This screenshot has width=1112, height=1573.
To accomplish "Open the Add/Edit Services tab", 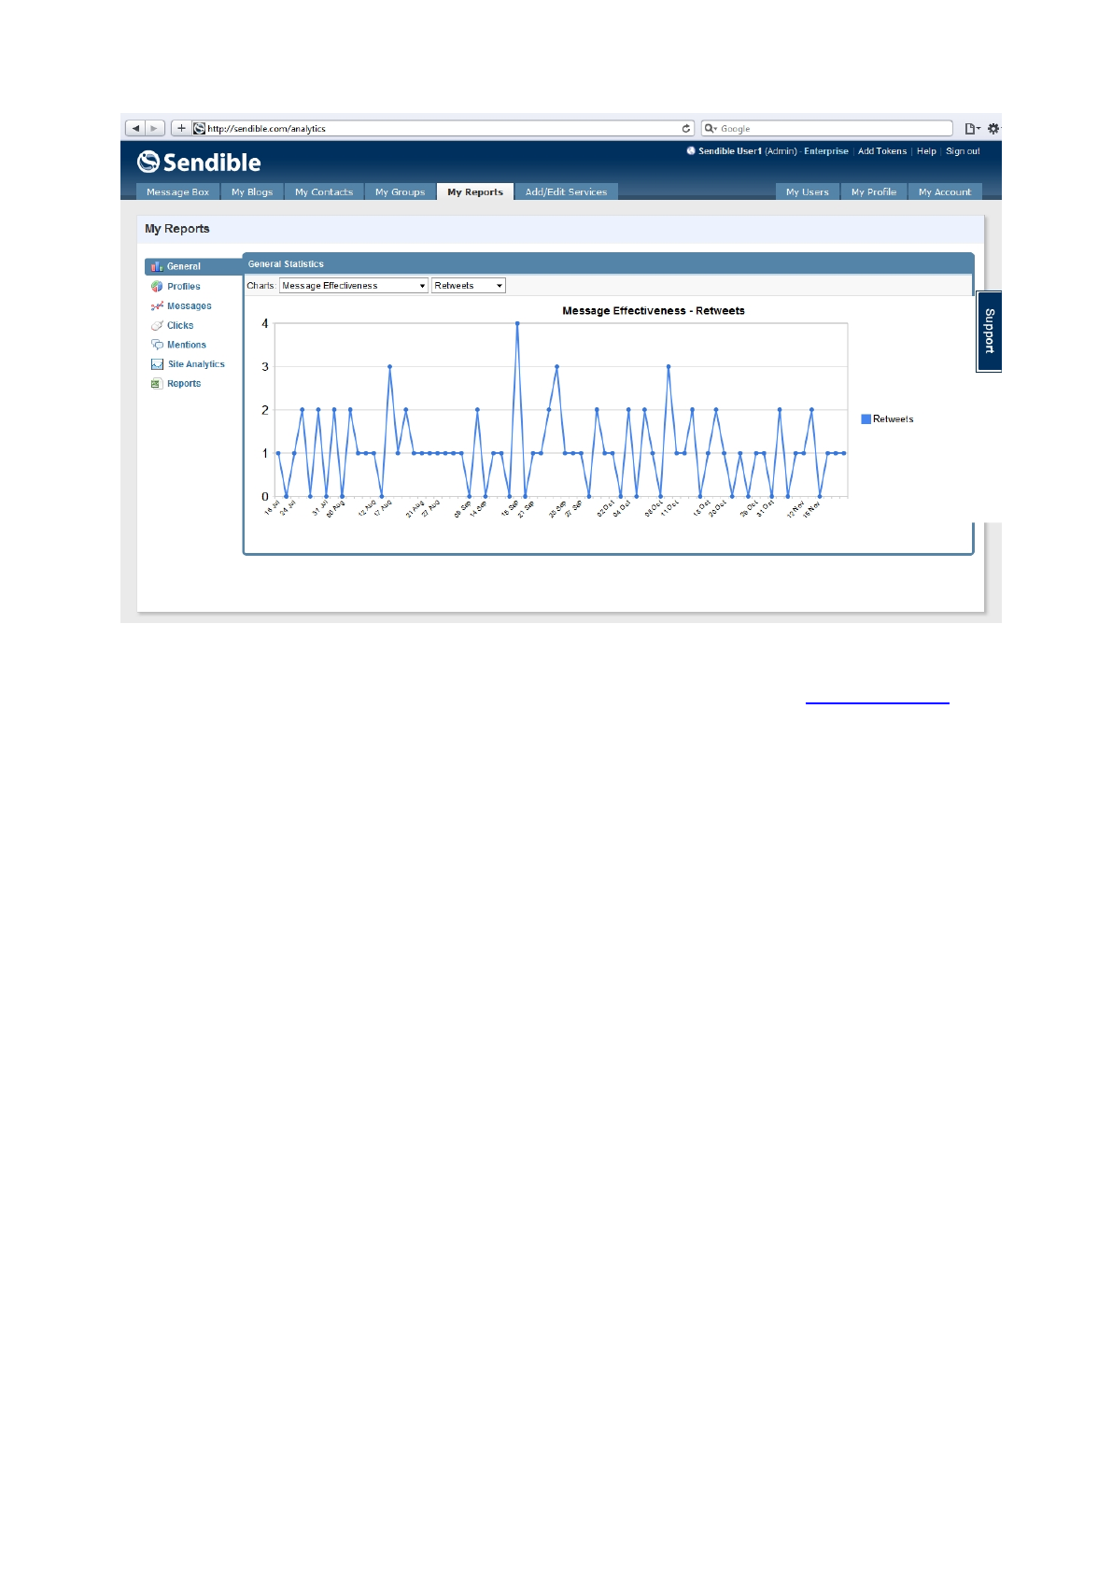I will 566,191.
